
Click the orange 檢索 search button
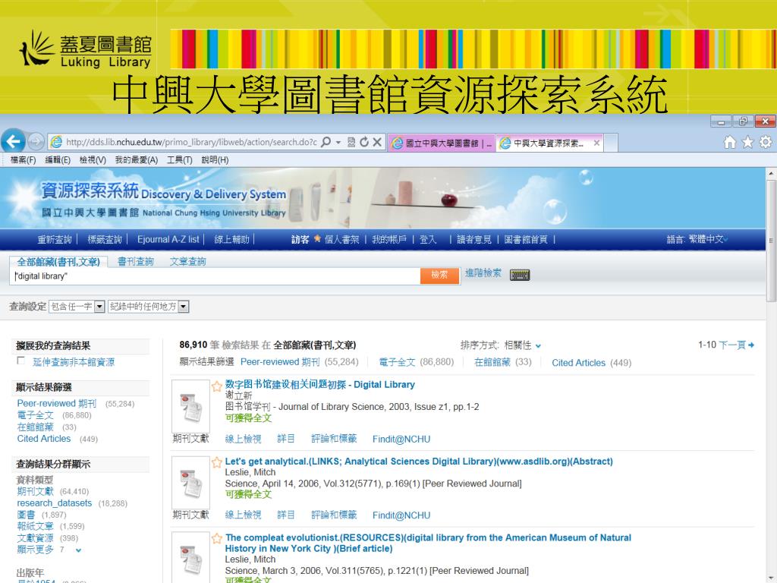coord(439,275)
